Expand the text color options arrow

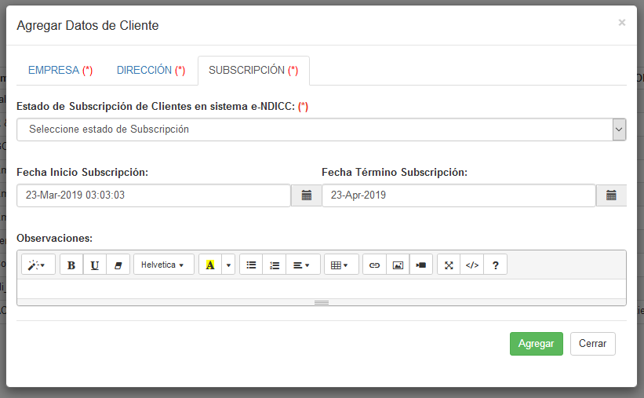point(229,265)
